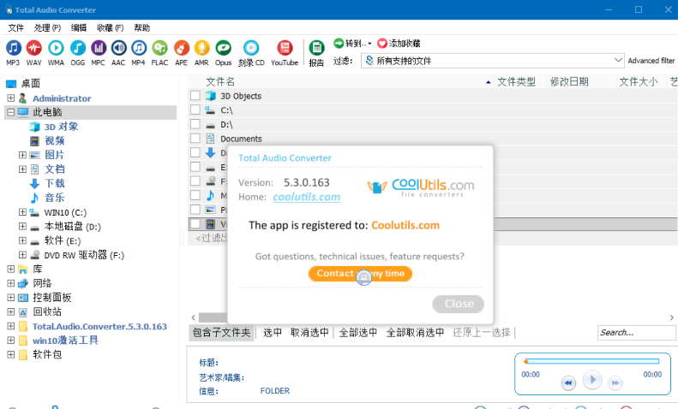Select the AAC conversion icon
678x409 pixels.
(118, 48)
